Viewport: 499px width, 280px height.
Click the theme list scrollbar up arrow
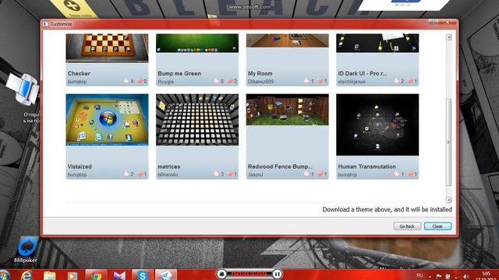448,37
